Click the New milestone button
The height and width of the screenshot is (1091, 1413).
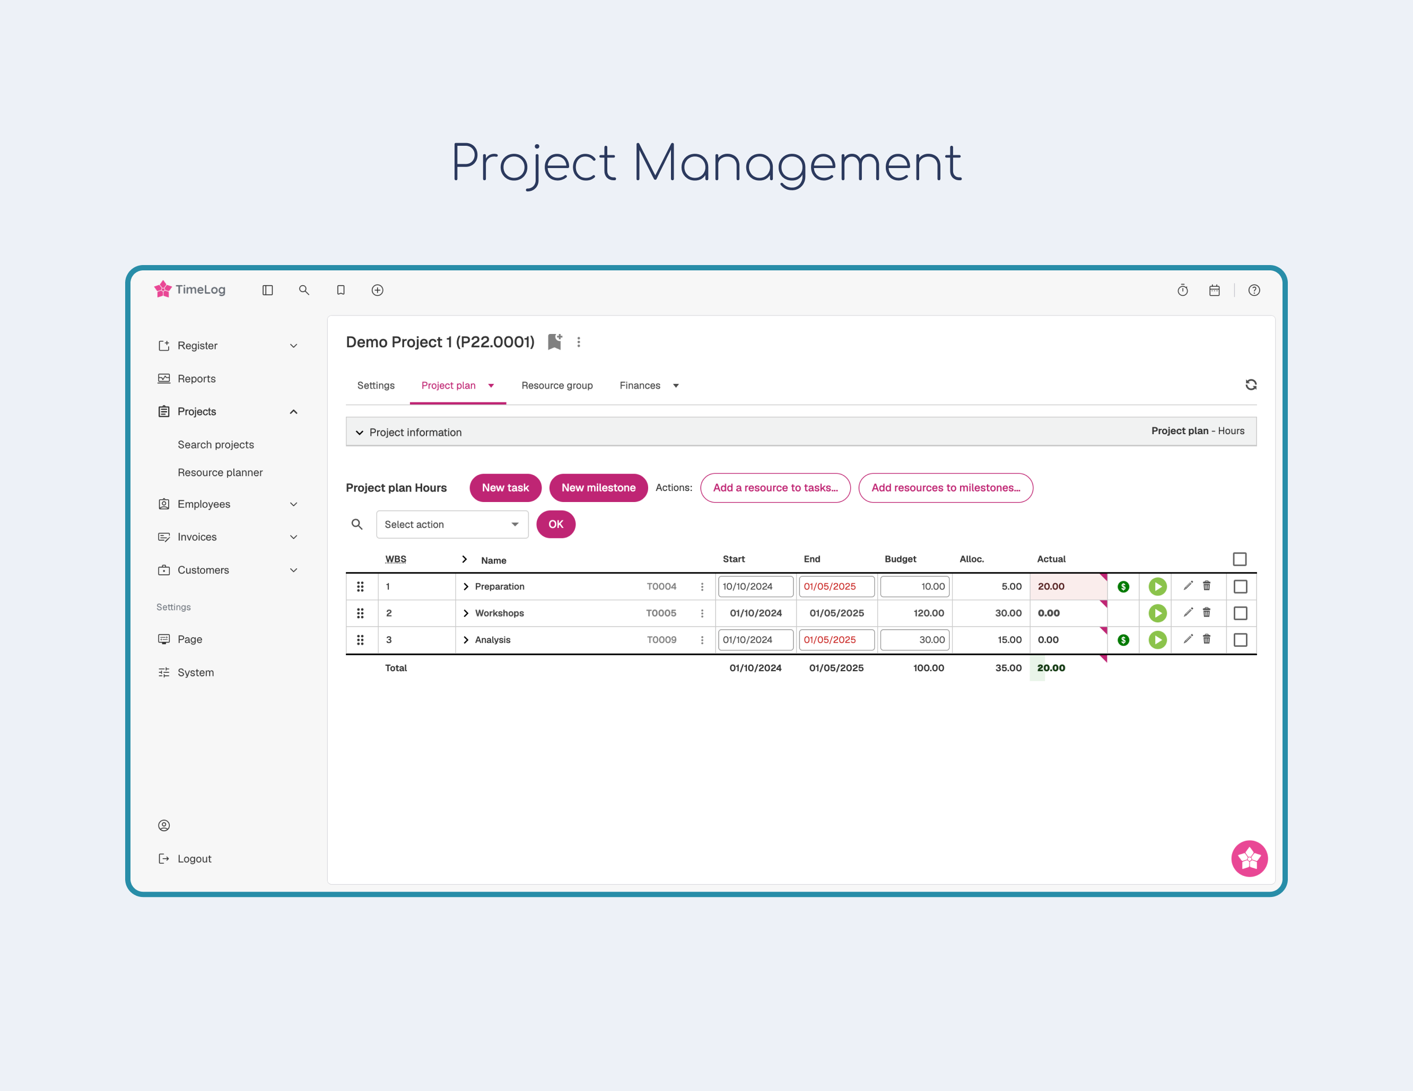[x=598, y=488]
